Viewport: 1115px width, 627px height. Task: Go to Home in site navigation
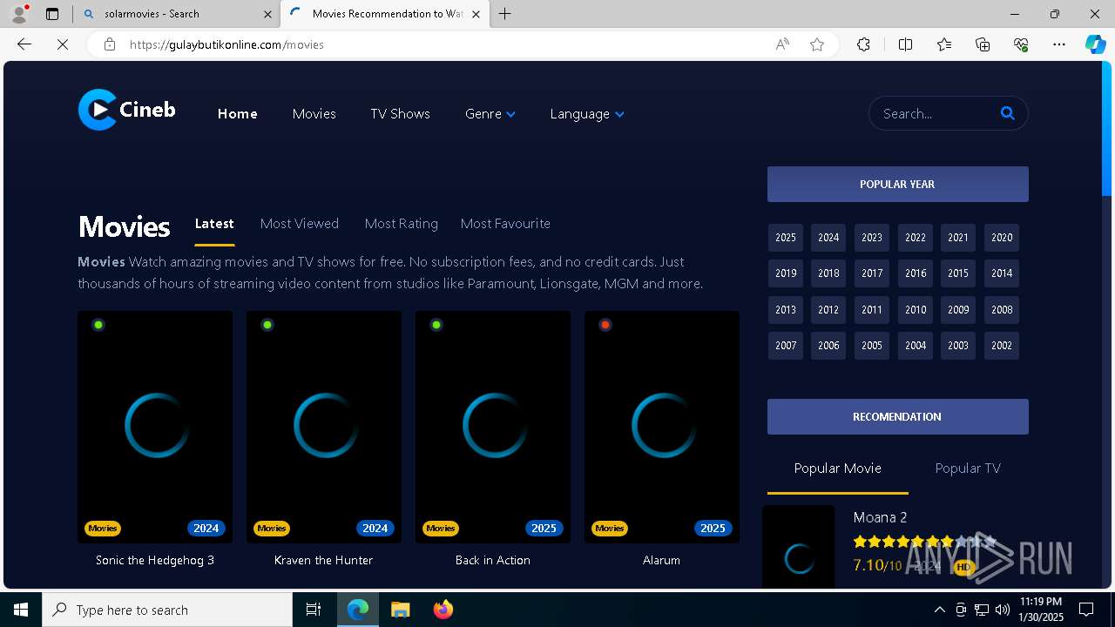(238, 114)
